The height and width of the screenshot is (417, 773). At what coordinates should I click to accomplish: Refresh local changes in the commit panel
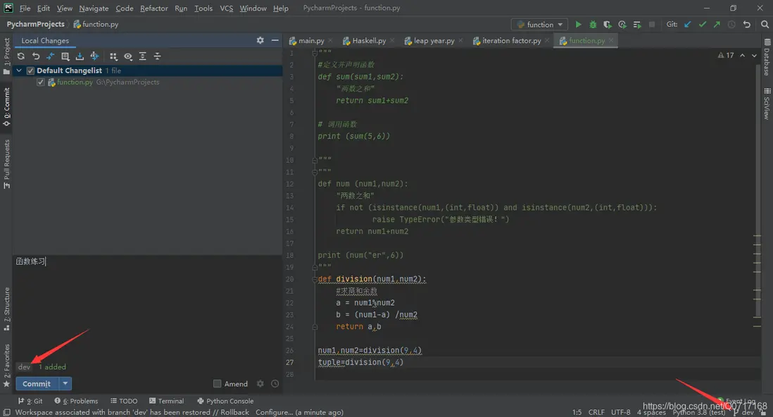pos(21,56)
